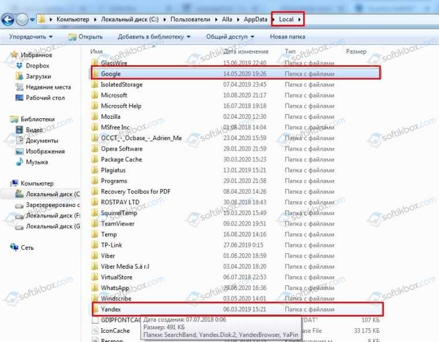Open Рабочий стол in the favorites list
The width and height of the screenshot is (439, 342).
pos(46,98)
